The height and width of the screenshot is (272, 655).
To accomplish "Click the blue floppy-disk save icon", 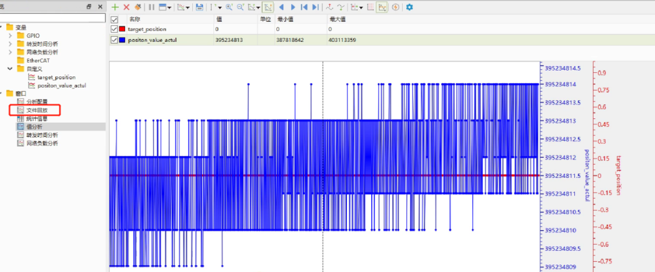I will coord(200,7).
